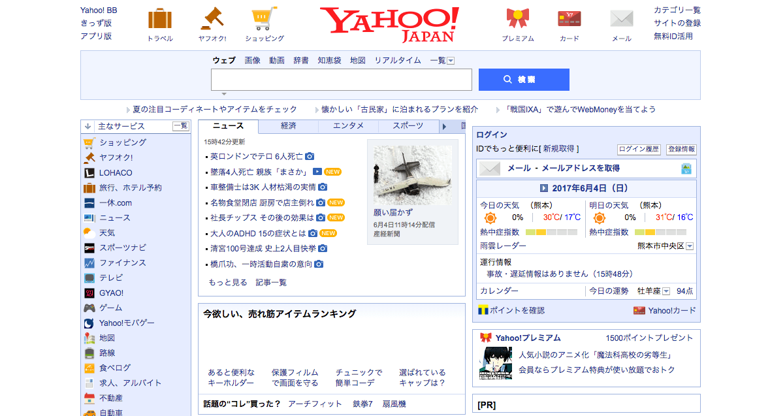770x416 pixels.
Task: Click the date arrow beside 2017年6月4日
Action: [544, 188]
